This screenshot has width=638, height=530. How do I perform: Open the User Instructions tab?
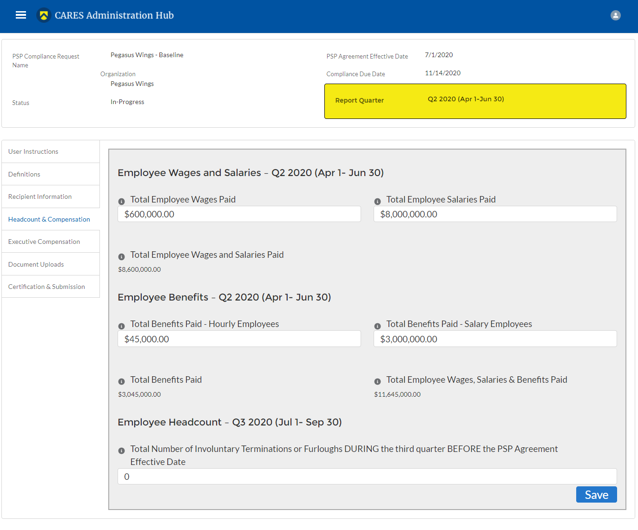[x=33, y=151]
